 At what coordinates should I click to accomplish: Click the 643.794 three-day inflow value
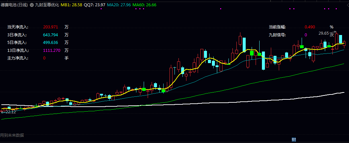(x=51, y=35)
